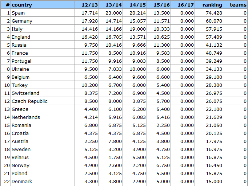Select the Germany country cell
Screen dimensions: 248x186
43,21
